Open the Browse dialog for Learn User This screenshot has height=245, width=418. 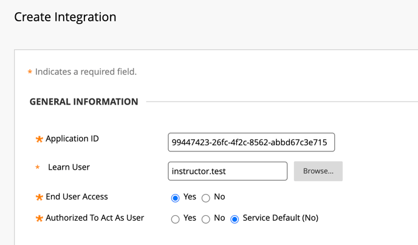[318, 171]
